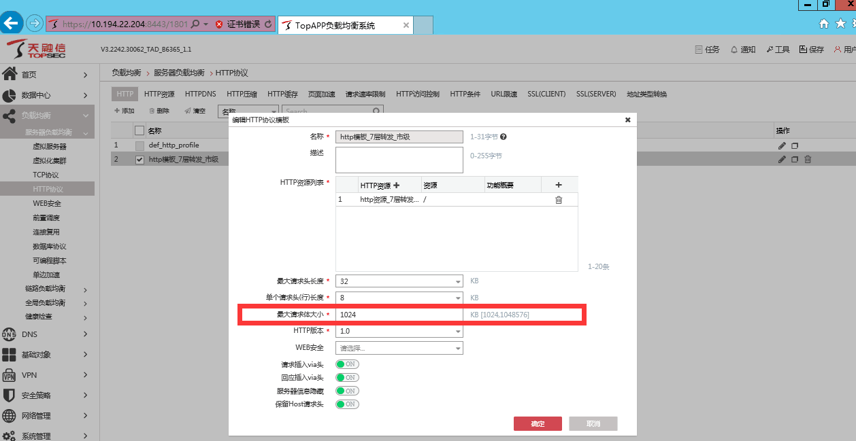Click the copy icon for http模板_7层转发_市级 row
This screenshot has width=856, height=441.
[795, 160]
